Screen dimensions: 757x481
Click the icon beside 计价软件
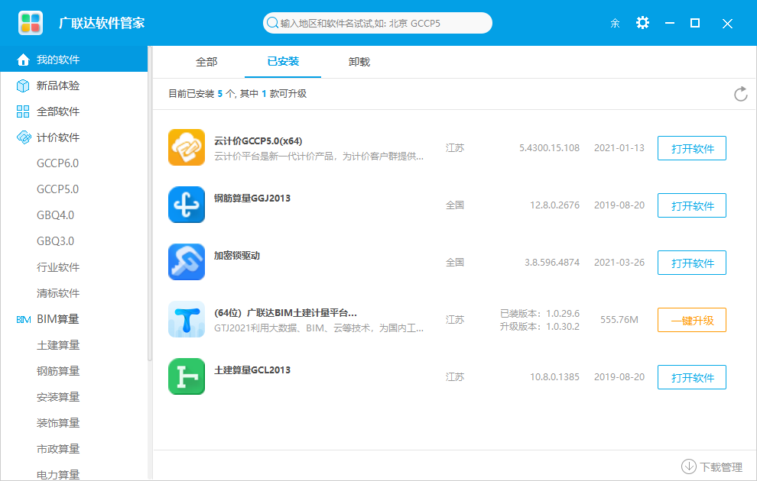click(x=23, y=137)
